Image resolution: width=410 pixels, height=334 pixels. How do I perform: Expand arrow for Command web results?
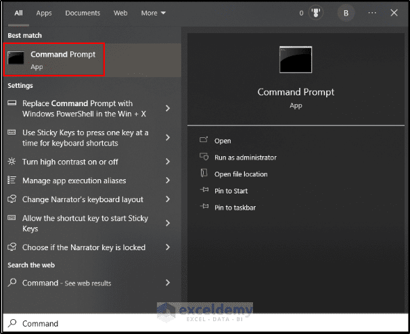point(168,283)
